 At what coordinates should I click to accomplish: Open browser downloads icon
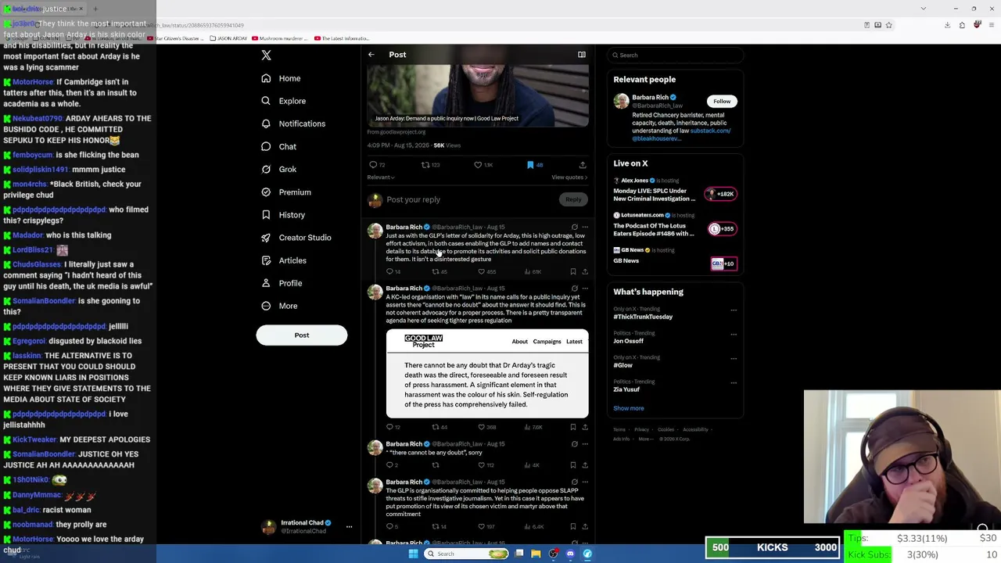(x=947, y=25)
